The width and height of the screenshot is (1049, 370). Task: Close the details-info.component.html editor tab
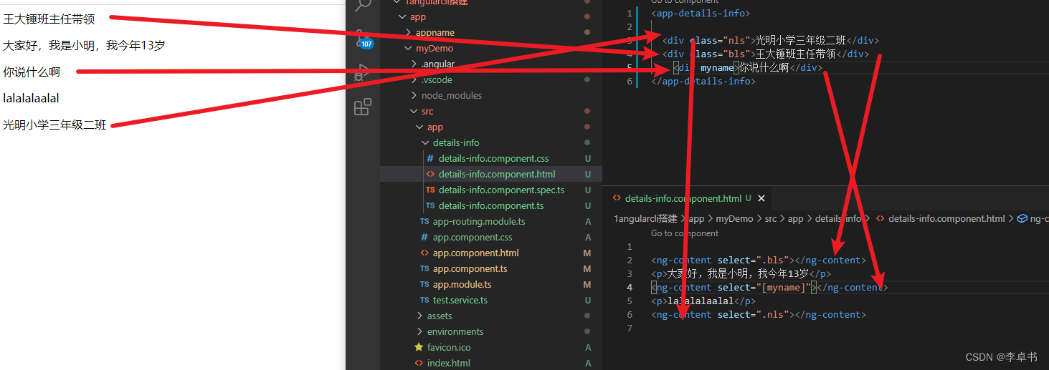(761, 198)
